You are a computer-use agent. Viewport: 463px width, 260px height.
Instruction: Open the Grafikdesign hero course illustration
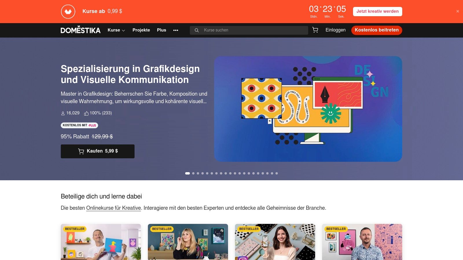(308, 109)
